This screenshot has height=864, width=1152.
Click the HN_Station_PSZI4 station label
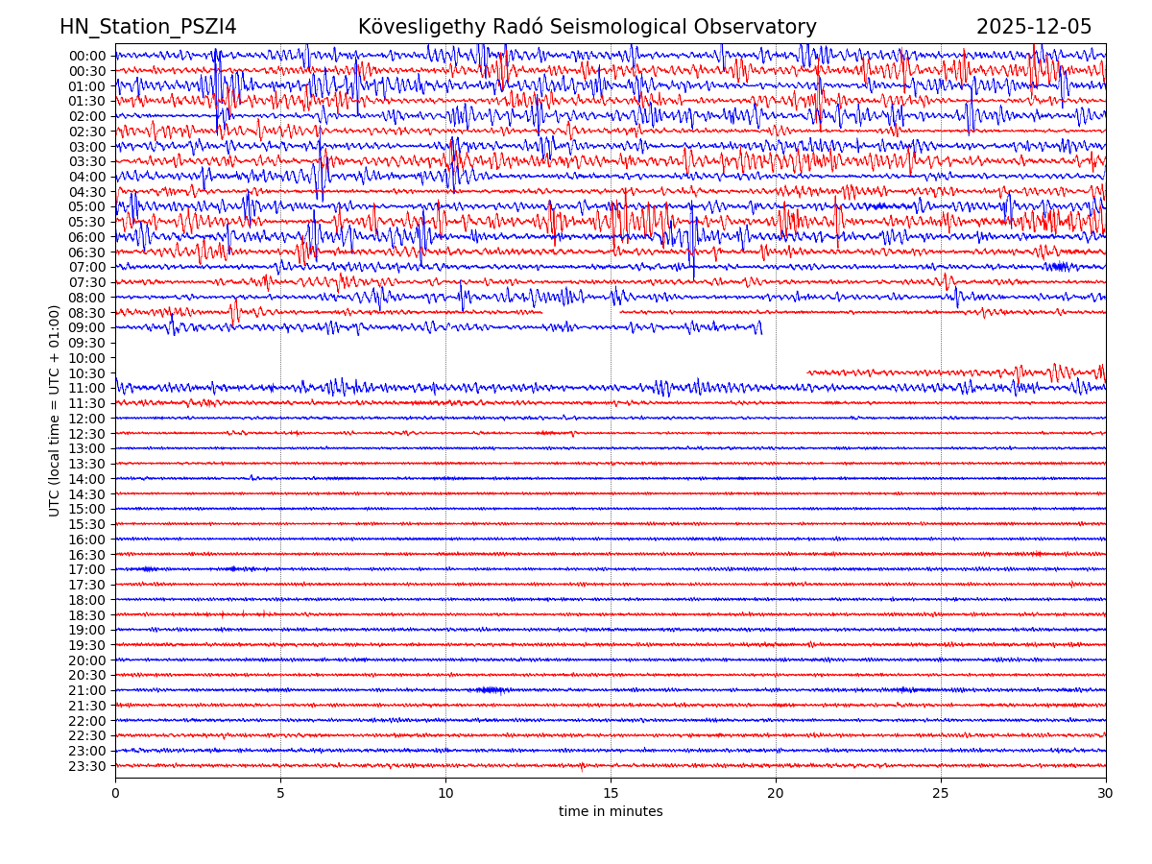click(x=148, y=27)
